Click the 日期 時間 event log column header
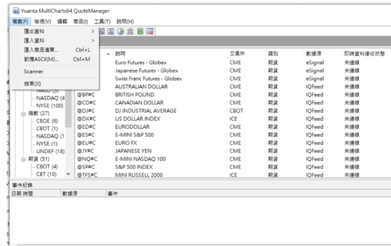 coord(35,193)
